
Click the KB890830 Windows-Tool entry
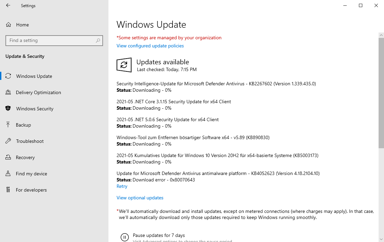(193, 138)
